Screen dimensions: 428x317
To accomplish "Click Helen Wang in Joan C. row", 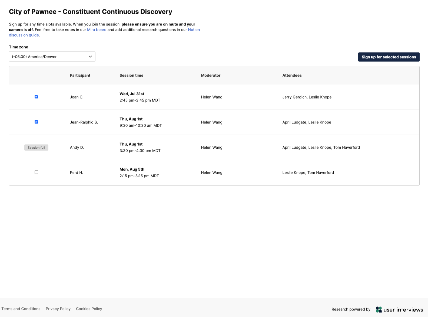I will (x=212, y=97).
